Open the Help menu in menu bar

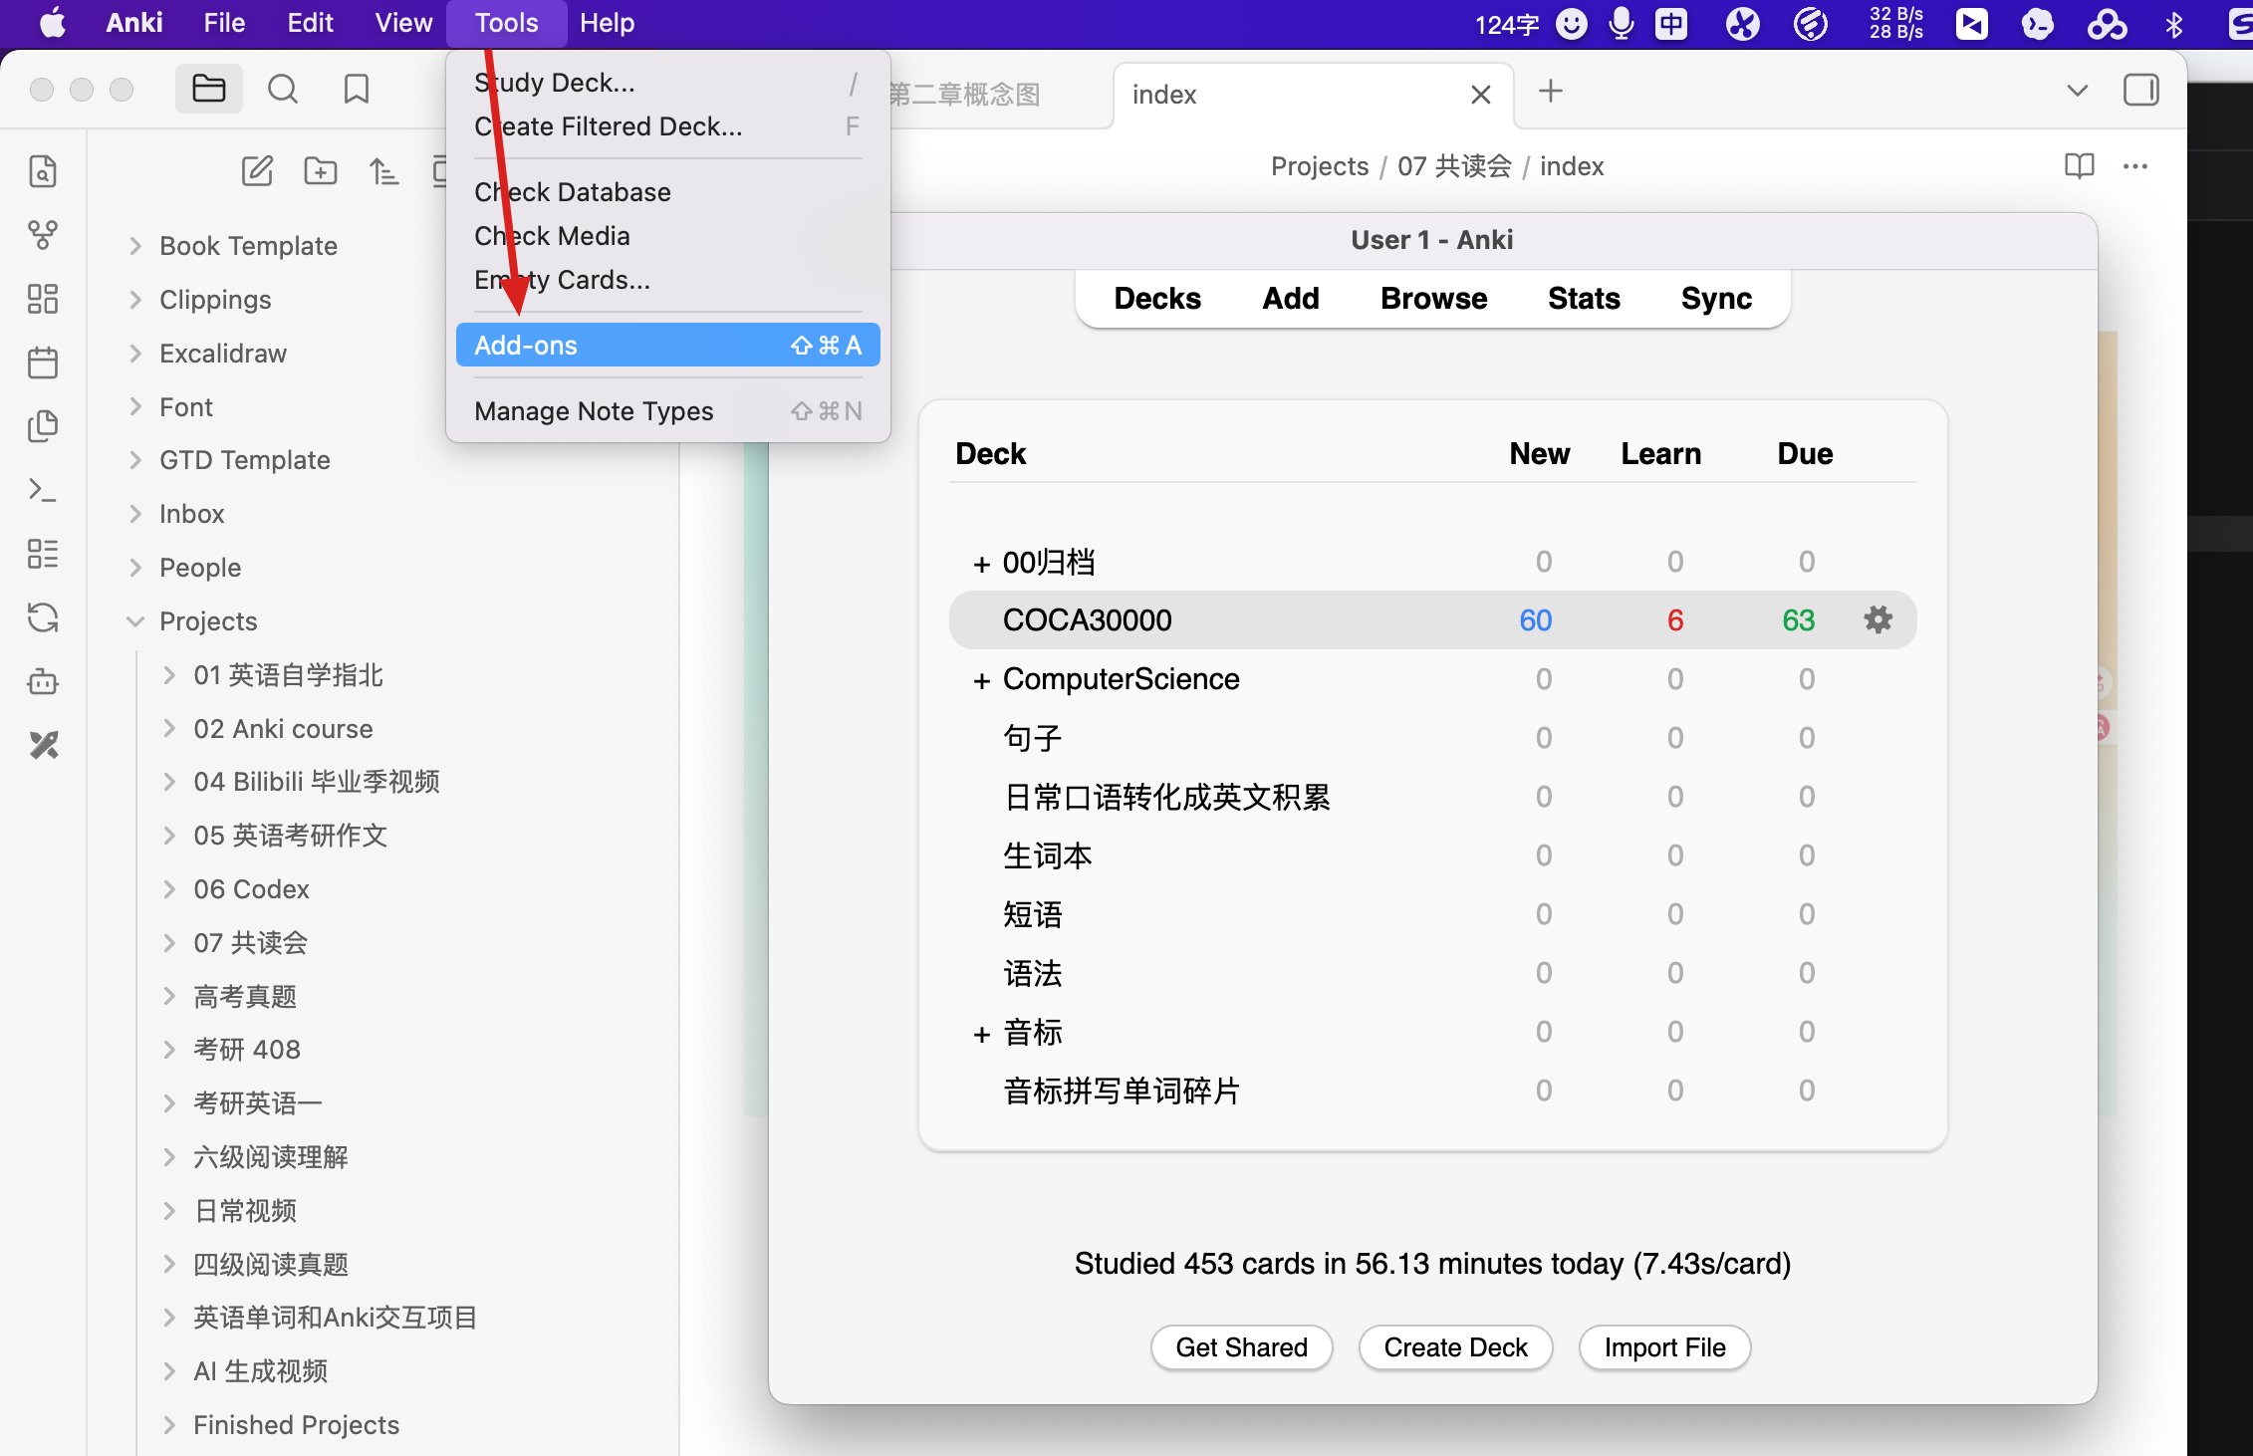click(608, 23)
